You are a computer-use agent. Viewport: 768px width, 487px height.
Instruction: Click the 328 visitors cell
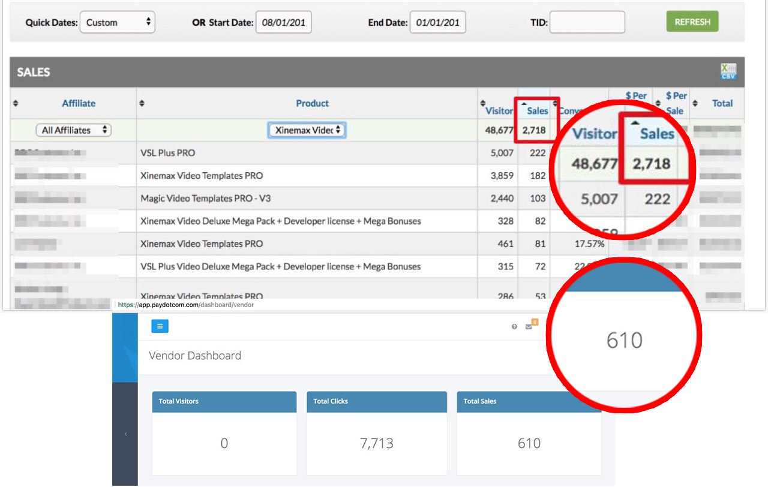pos(506,221)
